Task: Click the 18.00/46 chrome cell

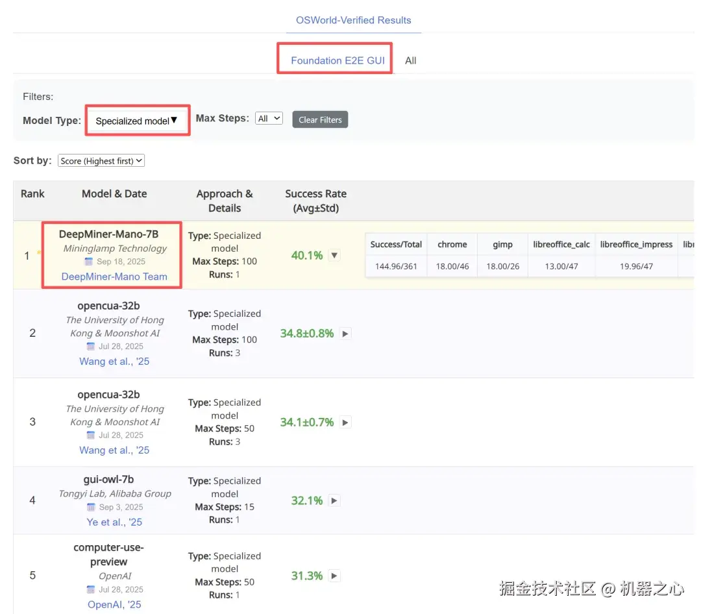Action: [452, 266]
